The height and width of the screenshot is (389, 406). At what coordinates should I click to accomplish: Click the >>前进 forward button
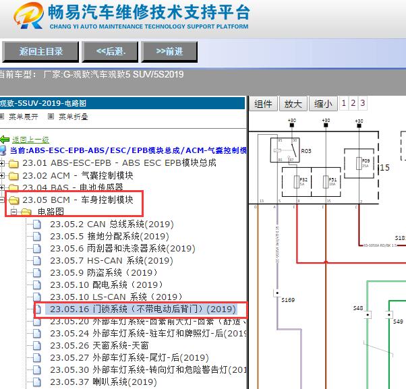(169, 51)
